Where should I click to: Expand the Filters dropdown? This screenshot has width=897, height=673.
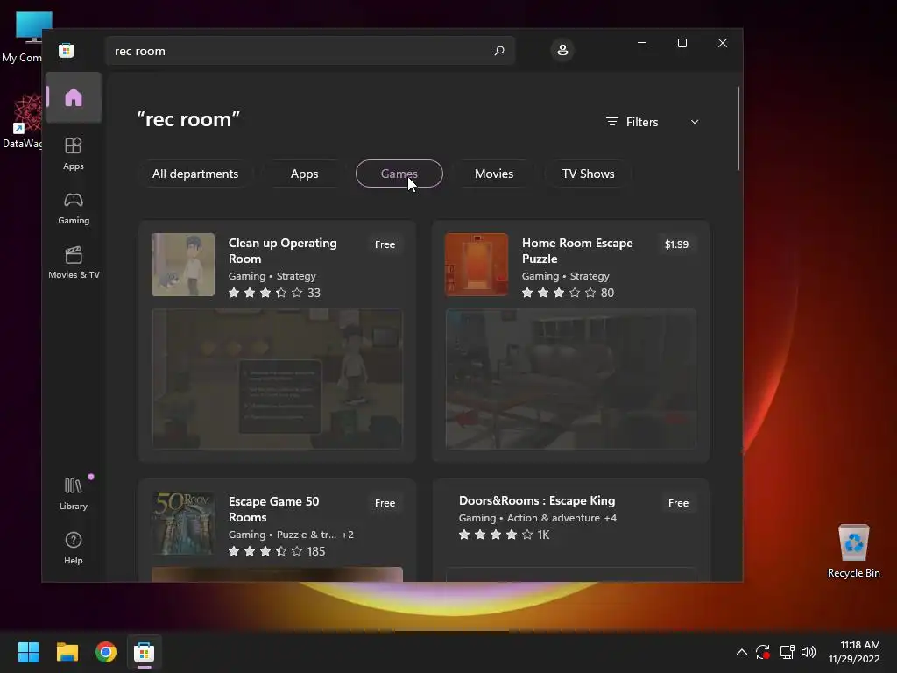(x=652, y=122)
